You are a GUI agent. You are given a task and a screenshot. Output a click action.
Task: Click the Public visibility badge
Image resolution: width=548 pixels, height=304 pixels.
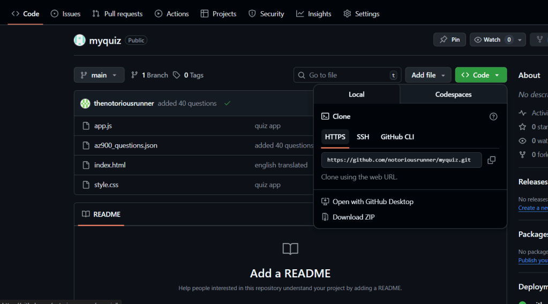(x=136, y=41)
